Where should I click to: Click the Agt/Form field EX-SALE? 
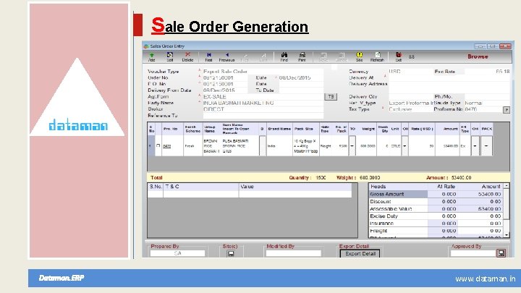pos(263,97)
